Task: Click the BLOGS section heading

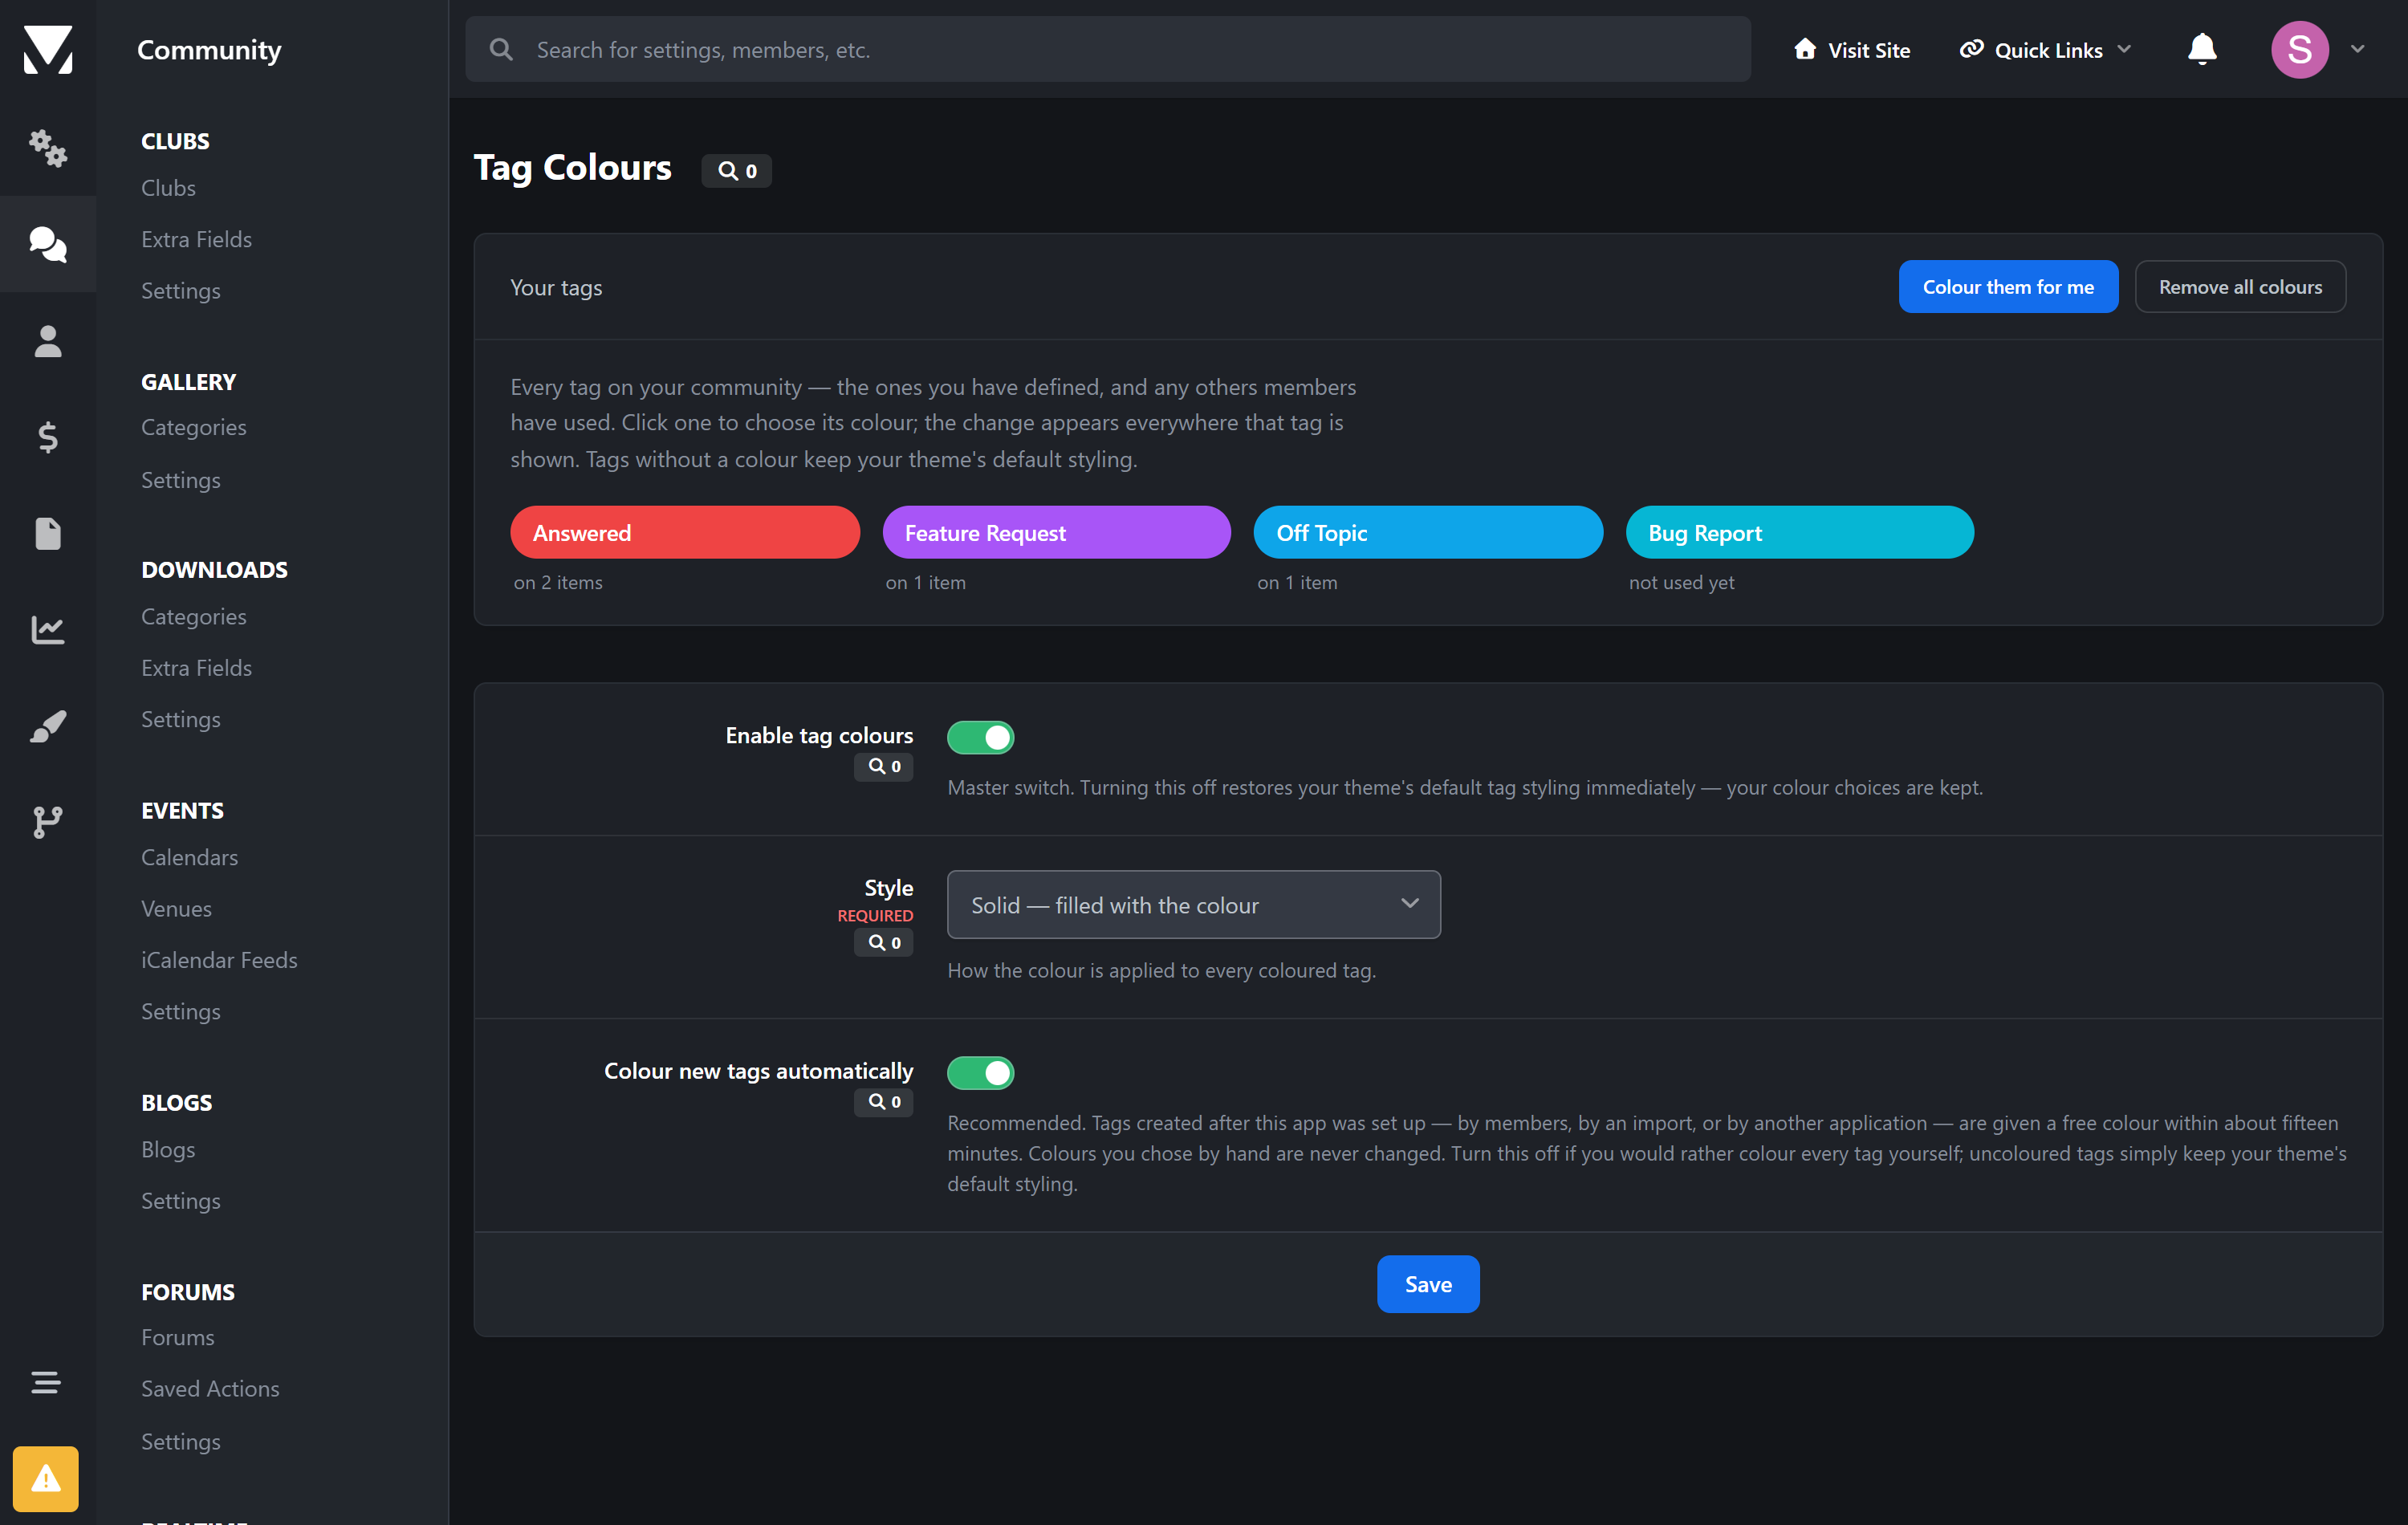Action: [x=177, y=1103]
